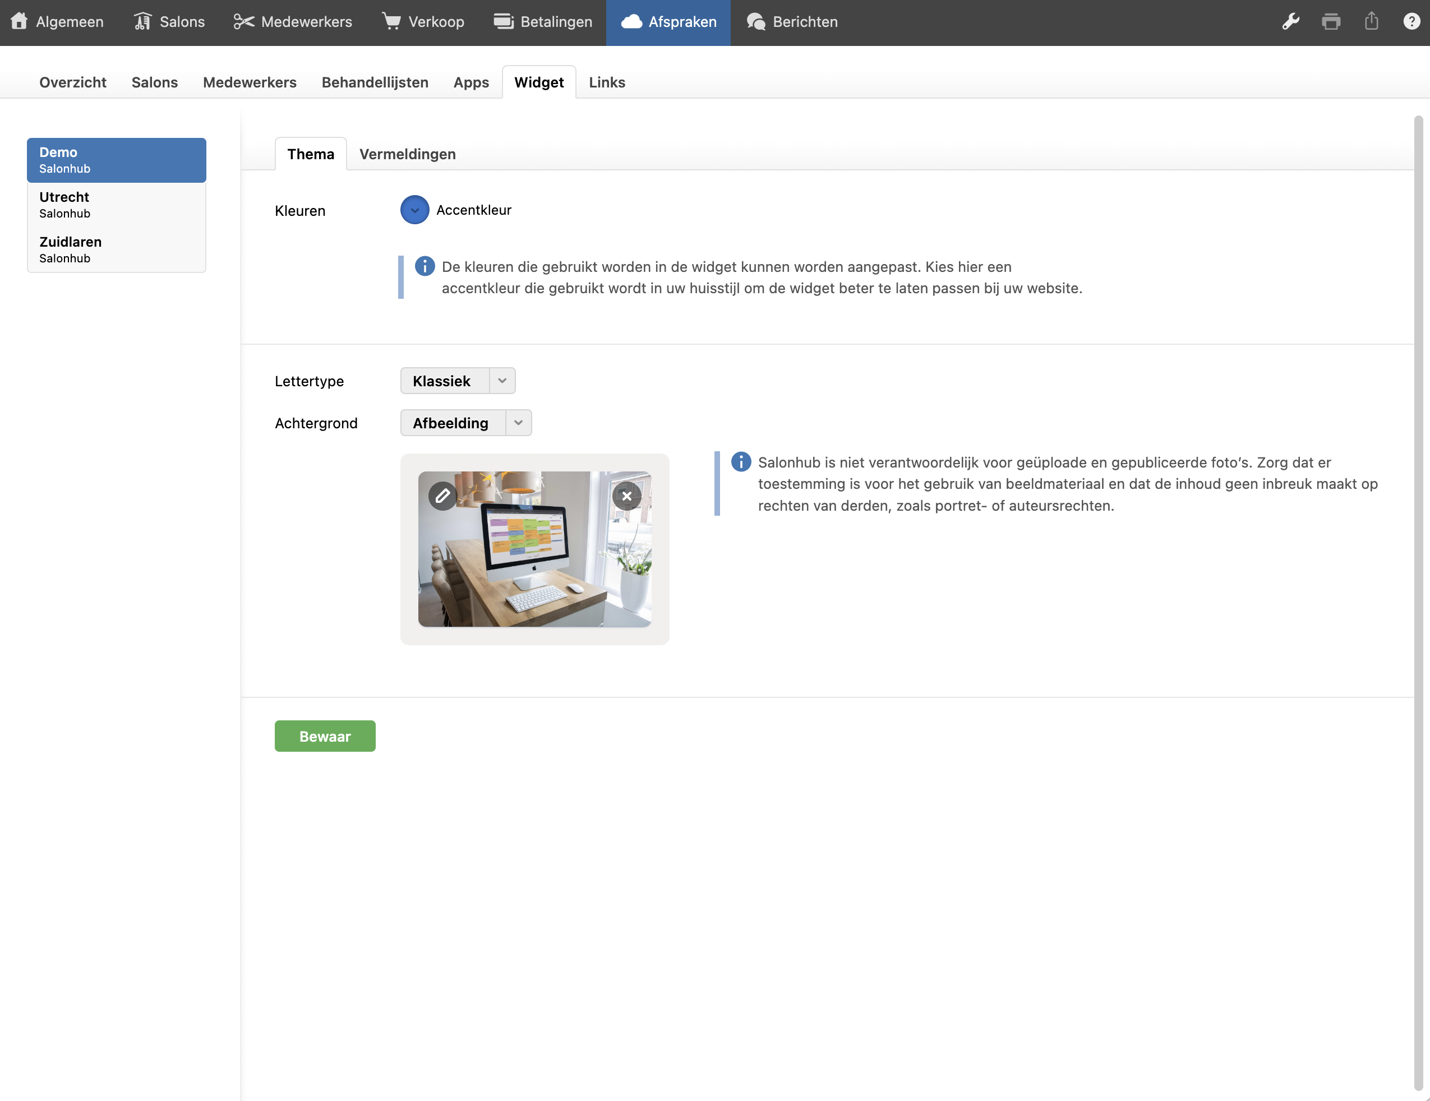Open Betalingen menu in top bar

pos(543,22)
